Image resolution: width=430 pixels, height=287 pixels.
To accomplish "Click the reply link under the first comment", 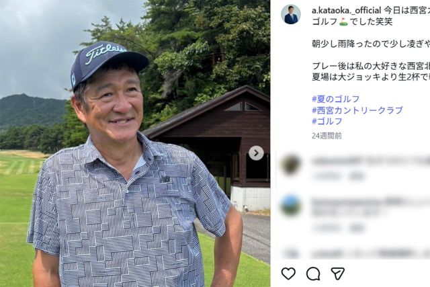I will (357, 176).
